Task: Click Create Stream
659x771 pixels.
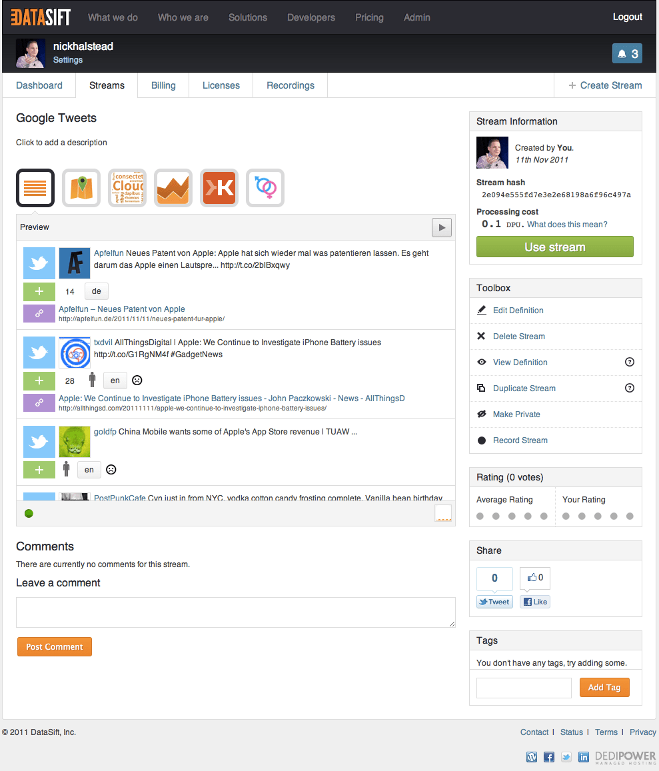Action: [606, 85]
